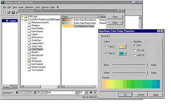This screenshot has height=106, width=171.
Task: Select the Scale Bars folder
Action: (x=36, y=40)
